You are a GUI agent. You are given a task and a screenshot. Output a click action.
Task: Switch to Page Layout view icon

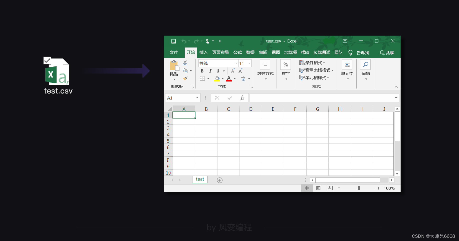318,188
